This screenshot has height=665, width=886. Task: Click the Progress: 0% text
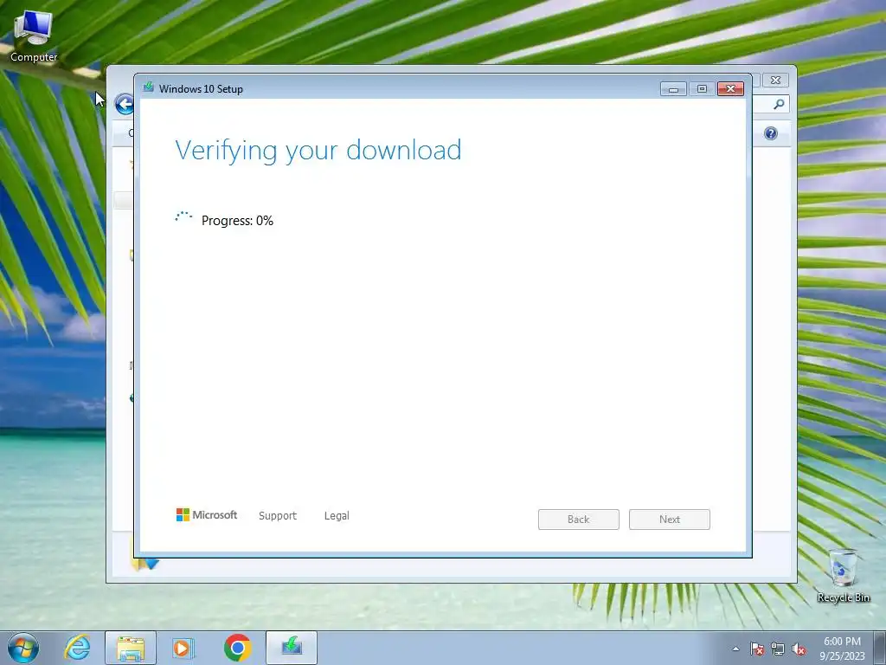coord(237,221)
